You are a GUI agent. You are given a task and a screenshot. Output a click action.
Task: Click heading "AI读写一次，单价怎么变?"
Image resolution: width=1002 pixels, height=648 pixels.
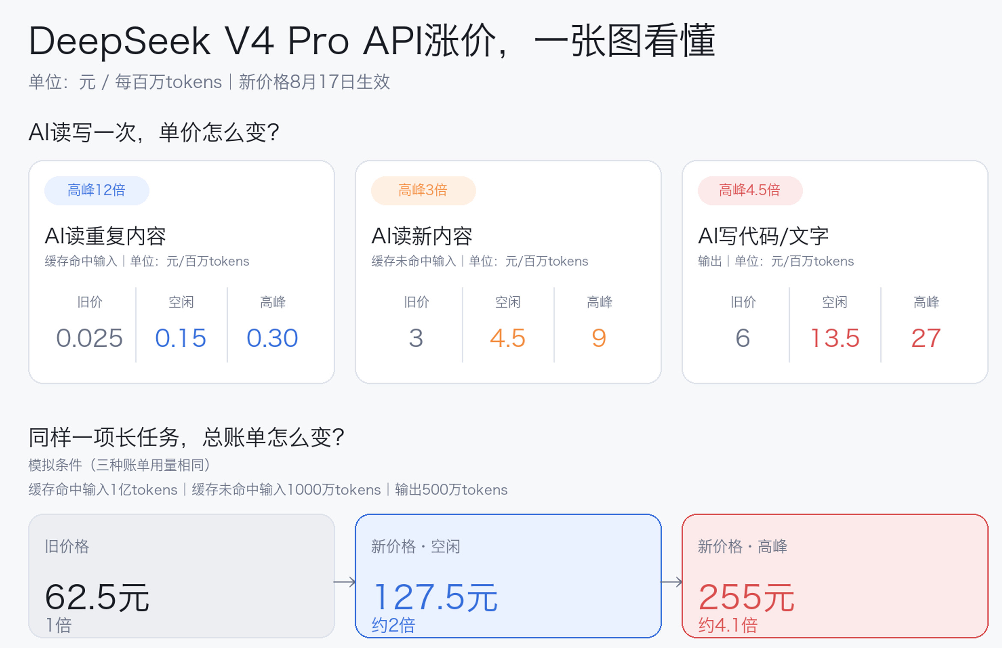coord(154,132)
